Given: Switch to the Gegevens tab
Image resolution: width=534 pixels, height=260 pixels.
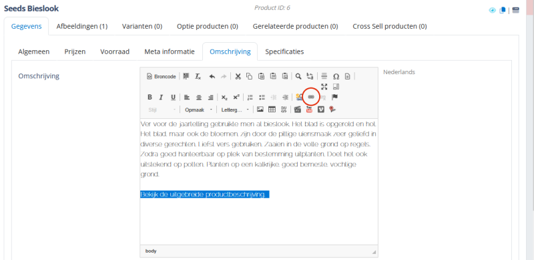Looking at the screenshot, I should 27,26.
